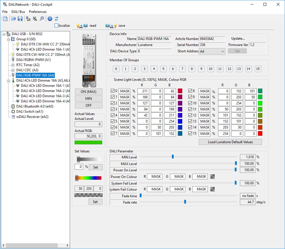Click the save-to-bus icon beside 'save'
The image size is (285, 249).
[x=111, y=26]
